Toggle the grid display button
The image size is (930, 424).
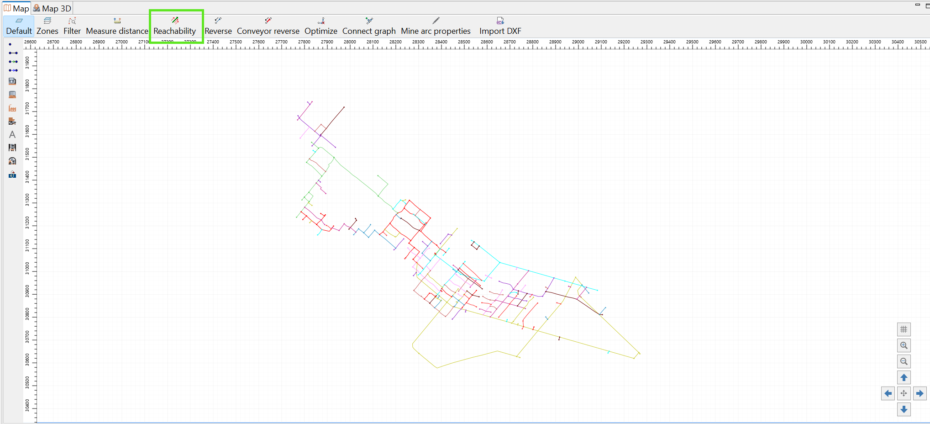[904, 329]
